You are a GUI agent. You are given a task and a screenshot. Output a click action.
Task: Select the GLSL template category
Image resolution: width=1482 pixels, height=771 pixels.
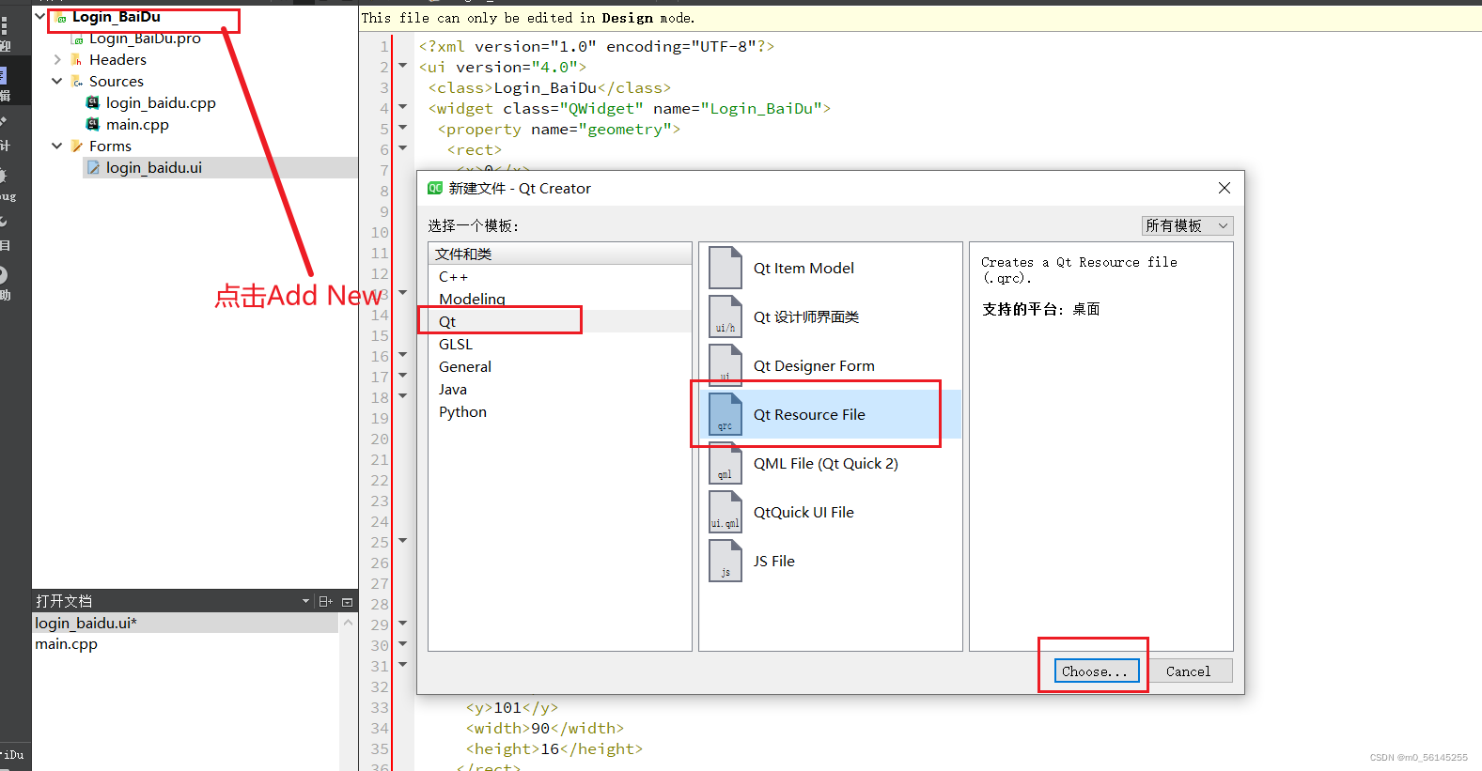(x=559, y=345)
